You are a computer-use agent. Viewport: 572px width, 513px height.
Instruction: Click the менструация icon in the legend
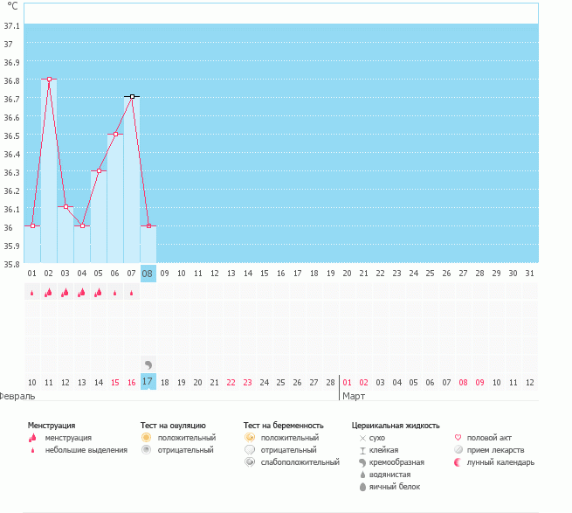click(32, 438)
